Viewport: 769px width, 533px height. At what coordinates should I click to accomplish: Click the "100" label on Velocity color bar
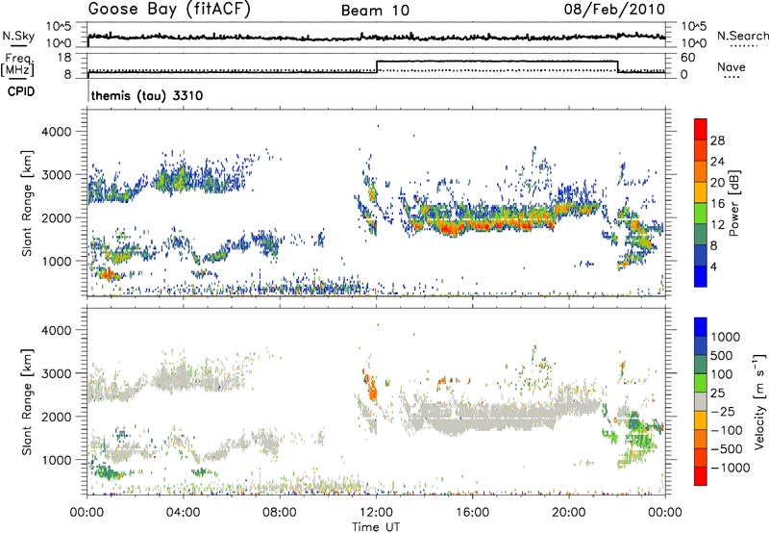point(722,374)
